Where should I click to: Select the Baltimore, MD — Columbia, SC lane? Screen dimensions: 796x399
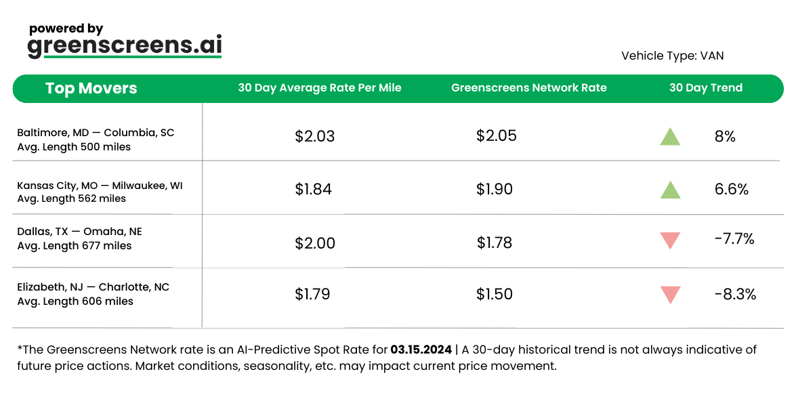[x=96, y=133]
